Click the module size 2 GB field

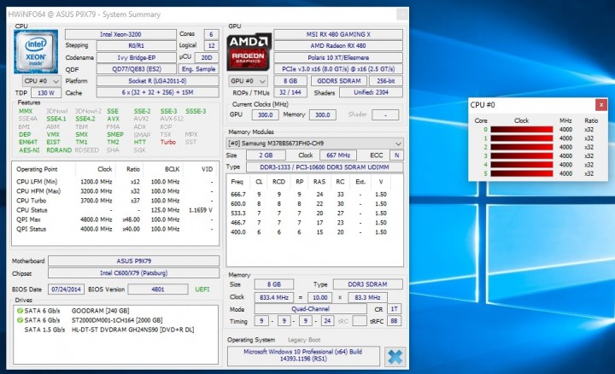tap(266, 155)
